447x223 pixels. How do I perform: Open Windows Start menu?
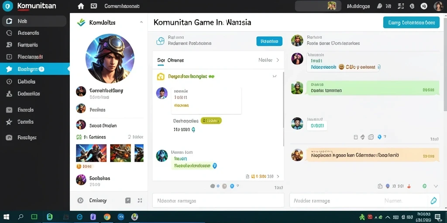[6, 217]
